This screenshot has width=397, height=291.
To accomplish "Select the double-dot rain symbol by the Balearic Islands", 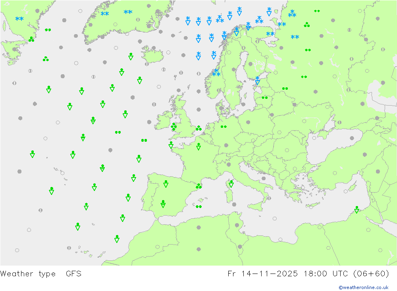I will click(199, 207).
